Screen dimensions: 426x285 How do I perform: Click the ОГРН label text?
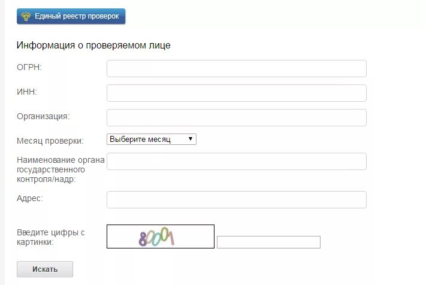(29, 67)
